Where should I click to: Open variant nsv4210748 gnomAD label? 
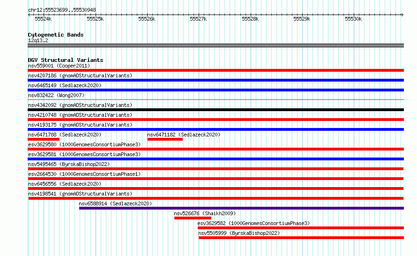[x=80, y=115]
